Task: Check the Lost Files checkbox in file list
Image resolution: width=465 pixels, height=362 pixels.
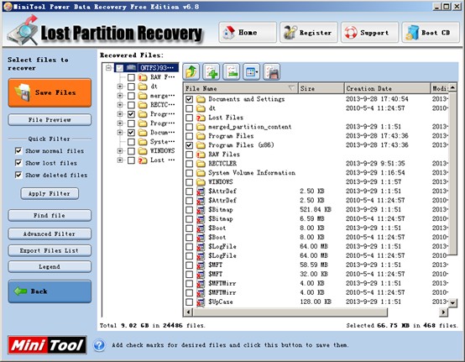Action: (189, 118)
